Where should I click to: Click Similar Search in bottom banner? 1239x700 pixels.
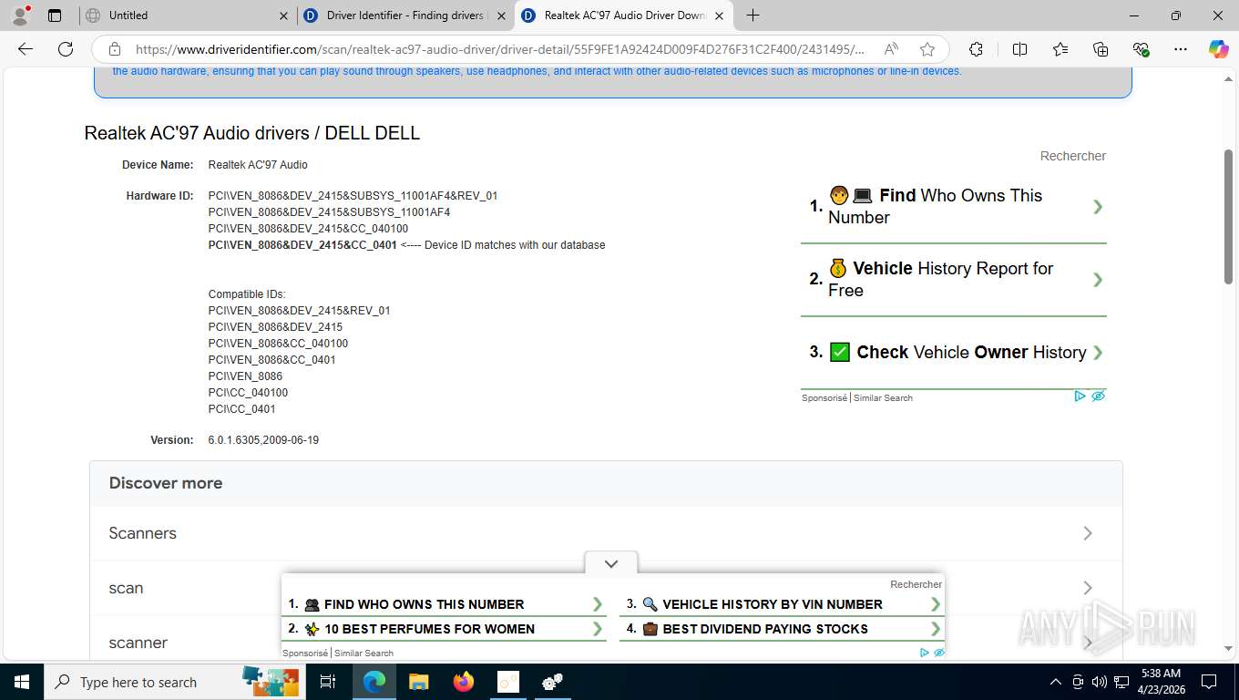[x=364, y=653]
